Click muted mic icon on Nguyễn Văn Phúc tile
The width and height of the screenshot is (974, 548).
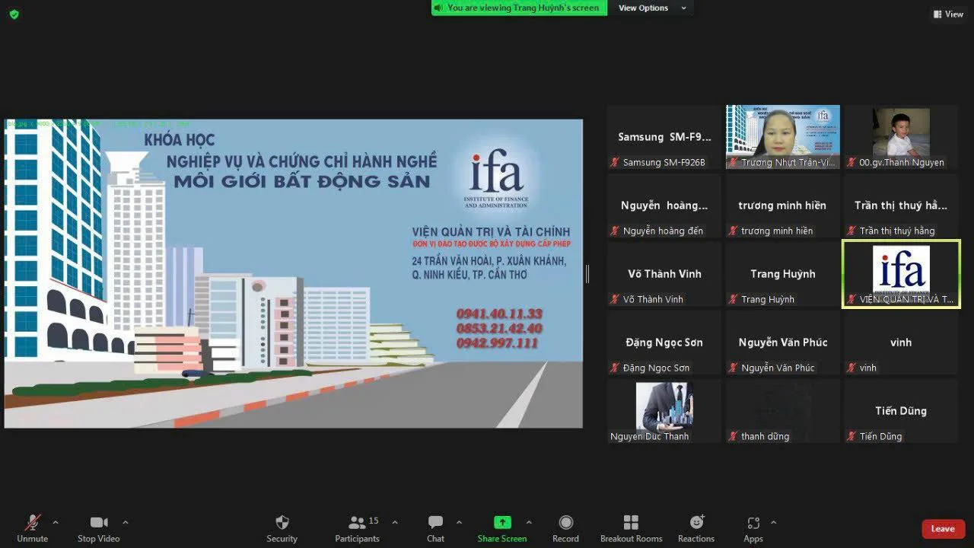(x=734, y=368)
